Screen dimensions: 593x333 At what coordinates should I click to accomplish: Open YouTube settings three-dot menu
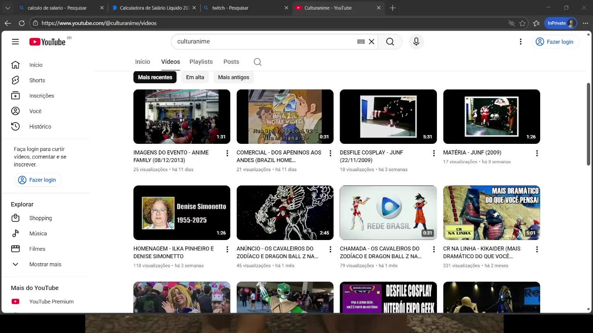[x=520, y=42]
